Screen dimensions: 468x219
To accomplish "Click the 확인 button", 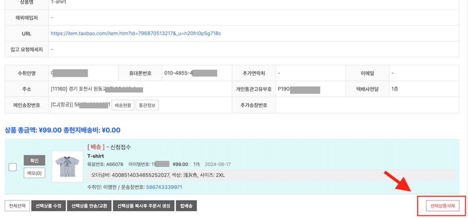I will point(35,160).
